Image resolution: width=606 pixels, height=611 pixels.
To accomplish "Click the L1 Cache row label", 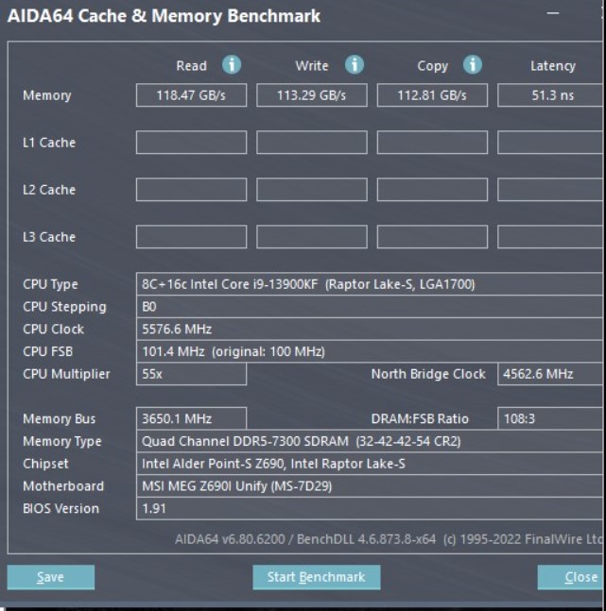I will (x=49, y=143).
